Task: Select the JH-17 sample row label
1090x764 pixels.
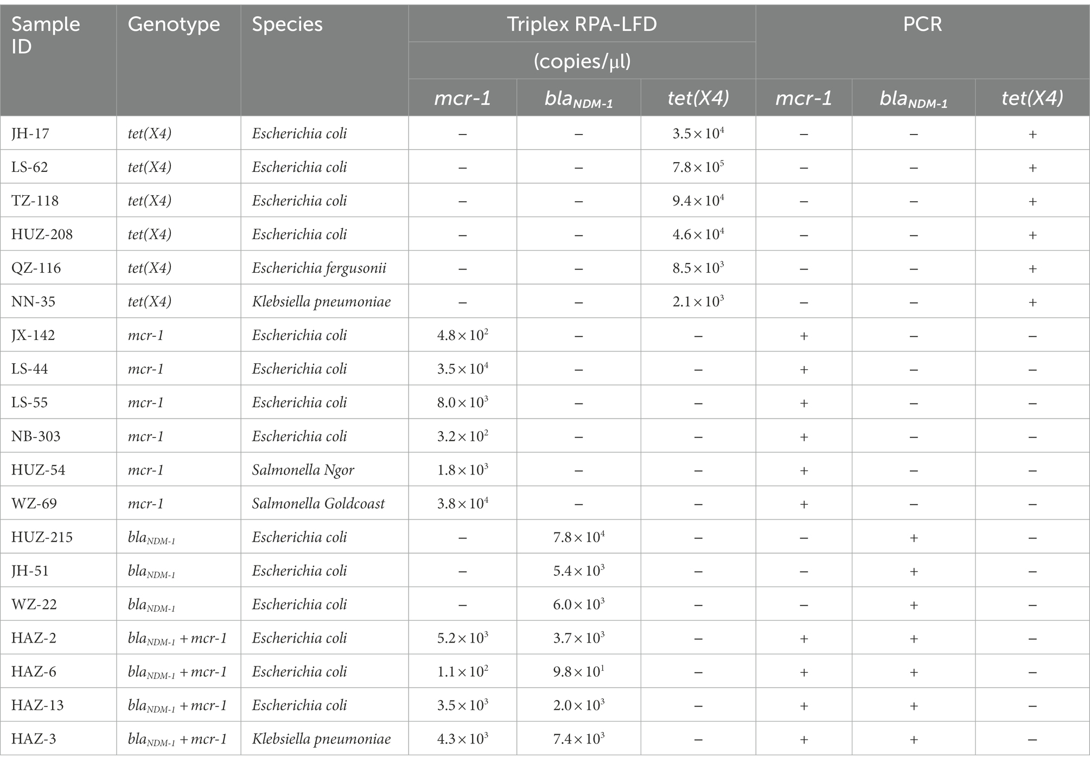Action: [30, 133]
